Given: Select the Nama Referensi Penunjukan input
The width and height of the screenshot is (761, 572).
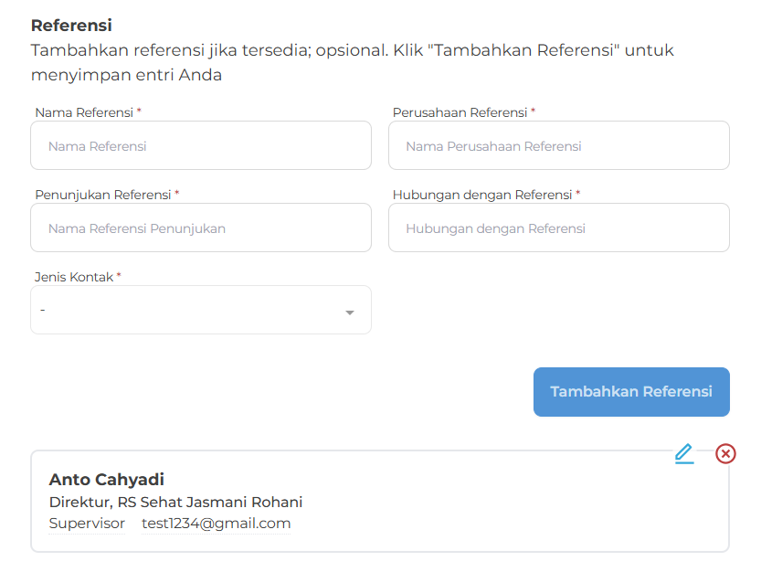Looking at the screenshot, I should (x=201, y=228).
